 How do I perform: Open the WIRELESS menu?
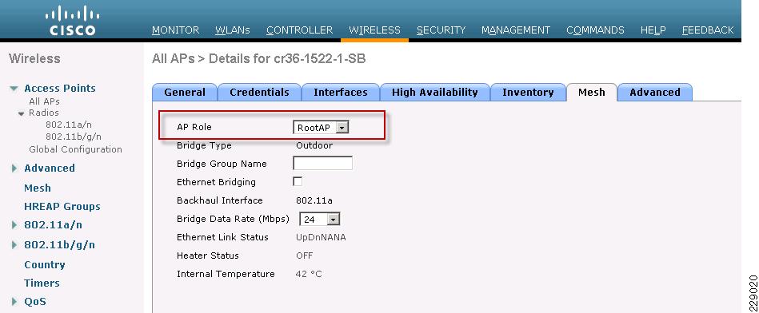click(374, 30)
